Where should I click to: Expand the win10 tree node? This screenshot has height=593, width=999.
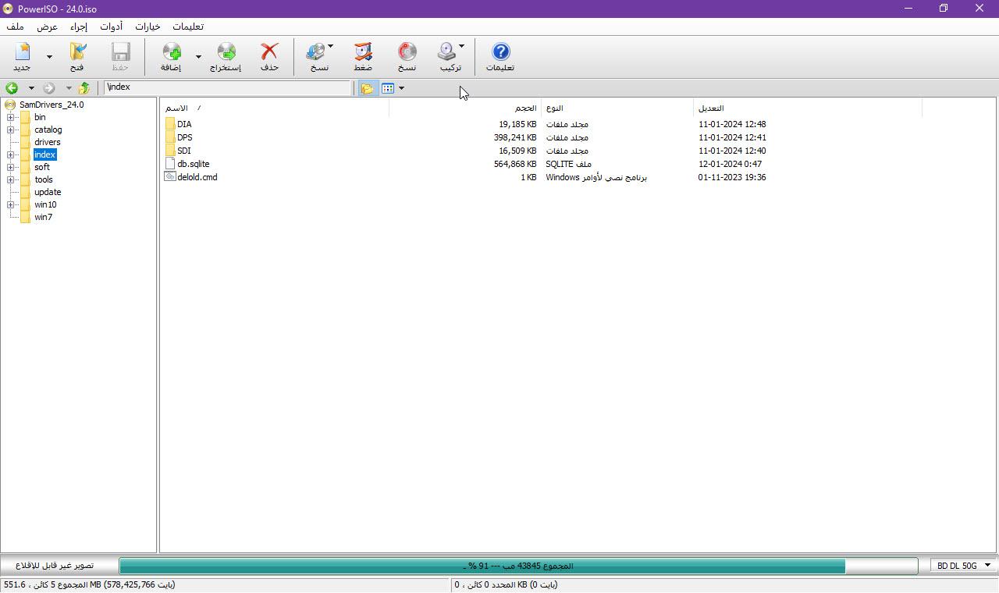11,204
